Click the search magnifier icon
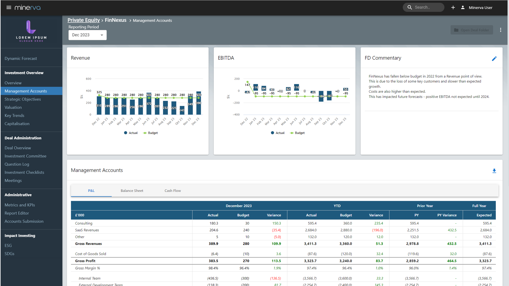Viewport: 509px width, 286px height. [410, 7]
